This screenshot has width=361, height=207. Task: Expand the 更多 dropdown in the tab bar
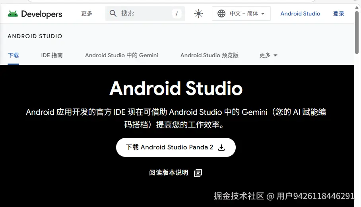tap(268, 55)
